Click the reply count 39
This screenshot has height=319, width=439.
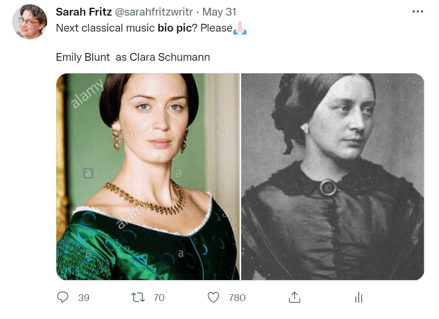(84, 298)
